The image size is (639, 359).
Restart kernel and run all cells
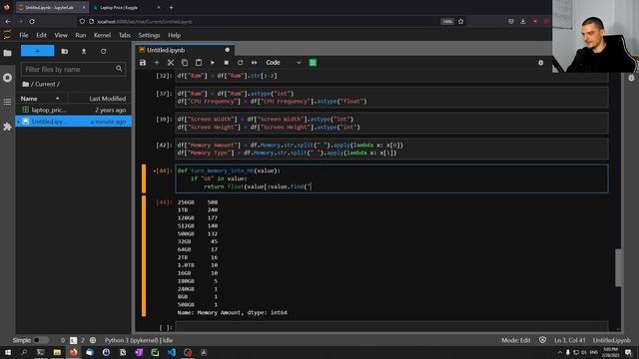pyautogui.click(x=254, y=63)
